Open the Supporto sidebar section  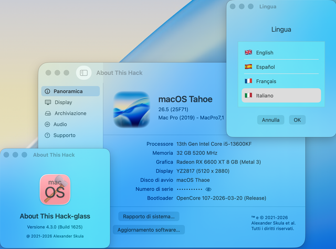pos(70,135)
